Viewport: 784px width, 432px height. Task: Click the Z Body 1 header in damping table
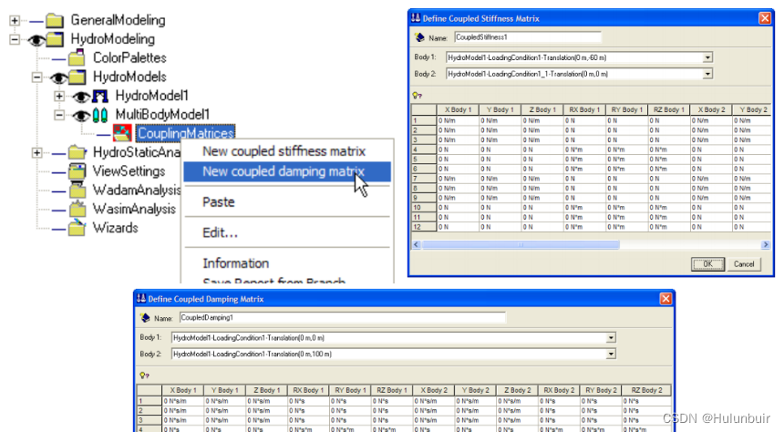(266, 390)
